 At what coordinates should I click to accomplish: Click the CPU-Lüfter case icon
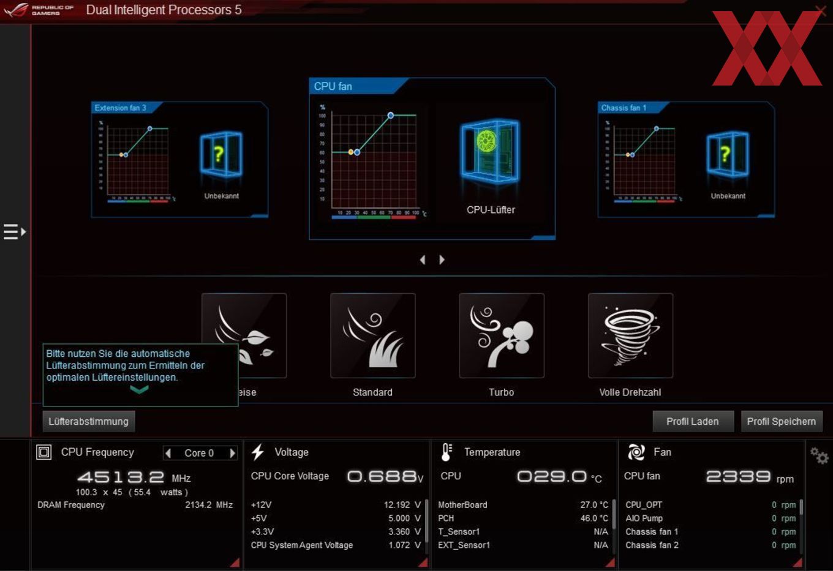click(490, 153)
